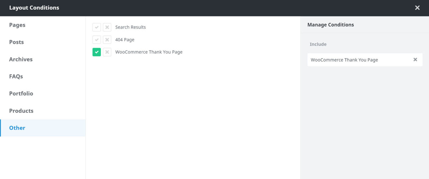Exclude WooCommerce Thank You Page with its X icon
The height and width of the screenshot is (179, 429).
[107, 52]
